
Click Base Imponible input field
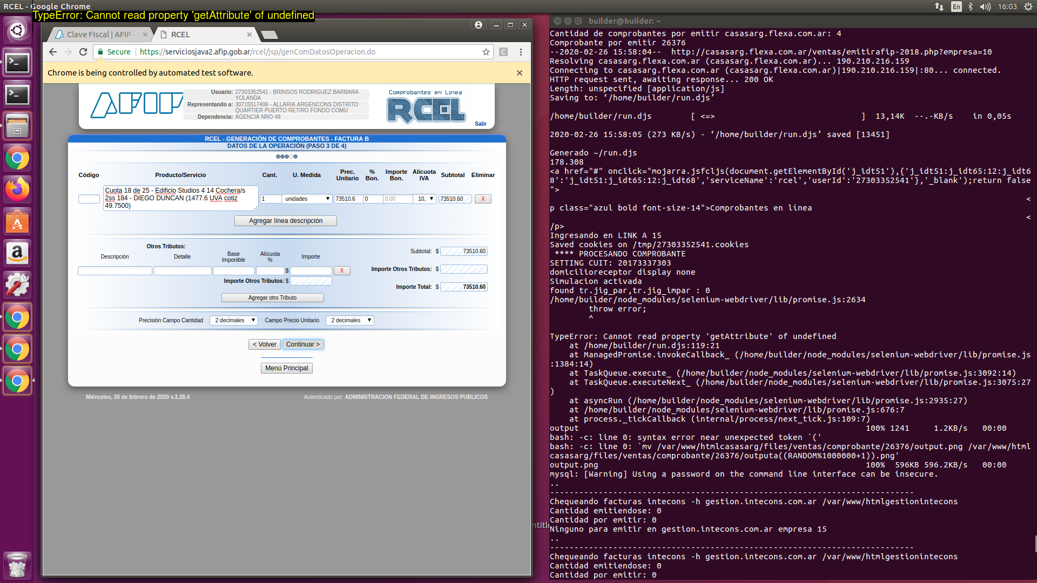(x=234, y=270)
